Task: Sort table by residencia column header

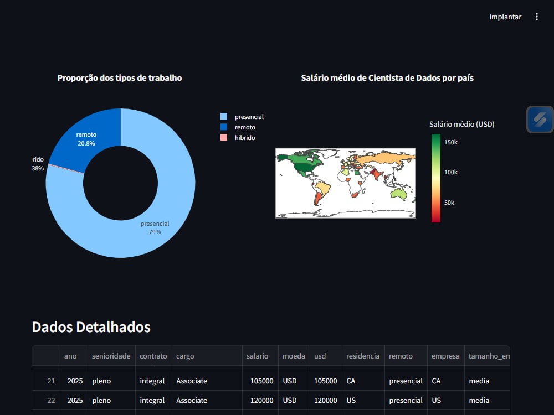Action: tap(363, 356)
